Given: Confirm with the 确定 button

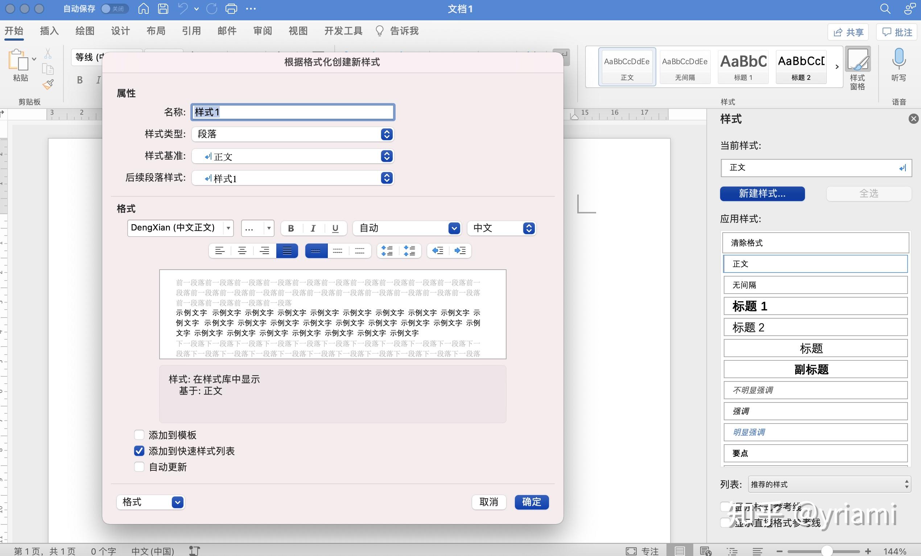Looking at the screenshot, I should 531,503.
